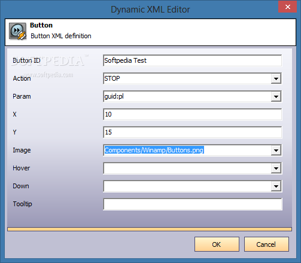Click the Param label
The height and width of the screenshot is (263, 301).
tap(22, 96)
